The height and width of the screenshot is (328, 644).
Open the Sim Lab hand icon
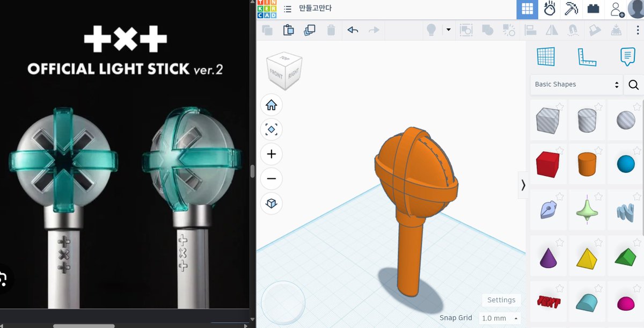[x=550, y=9]
